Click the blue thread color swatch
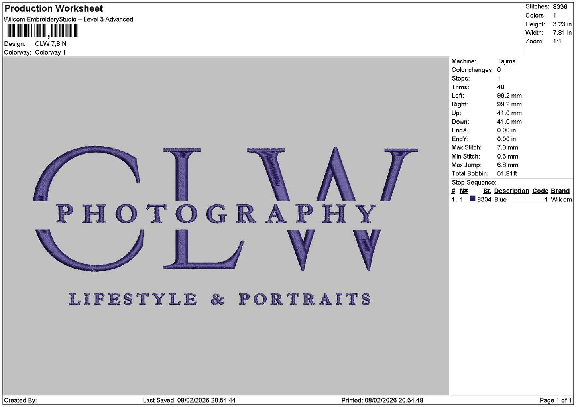 click(x=472, y=199)
